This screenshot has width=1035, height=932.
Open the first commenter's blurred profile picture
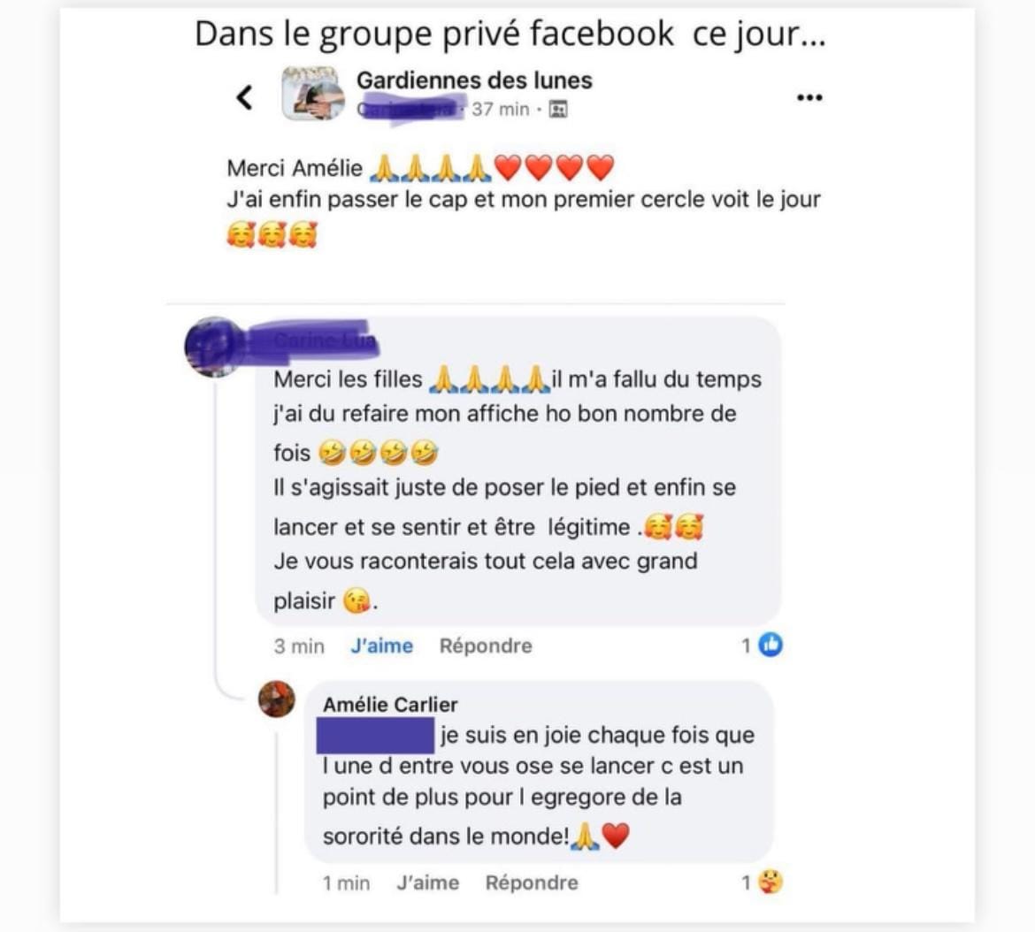213,347
